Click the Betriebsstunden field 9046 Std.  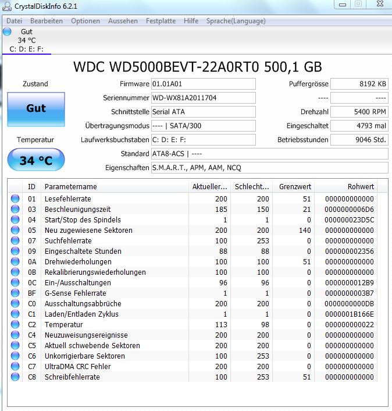(359, 140)
